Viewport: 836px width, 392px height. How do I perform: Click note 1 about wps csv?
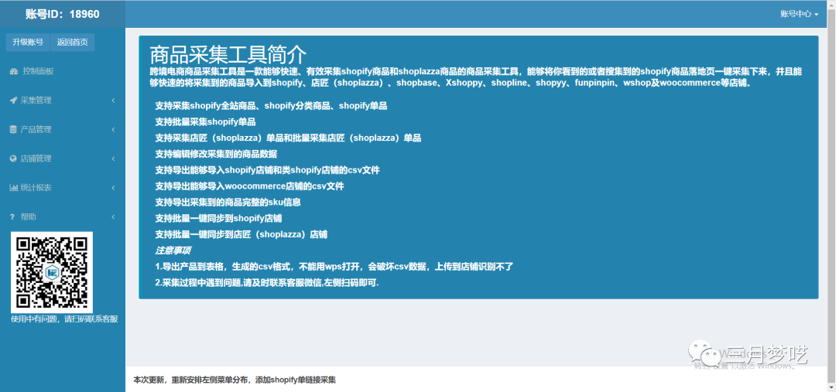(334, 266)
